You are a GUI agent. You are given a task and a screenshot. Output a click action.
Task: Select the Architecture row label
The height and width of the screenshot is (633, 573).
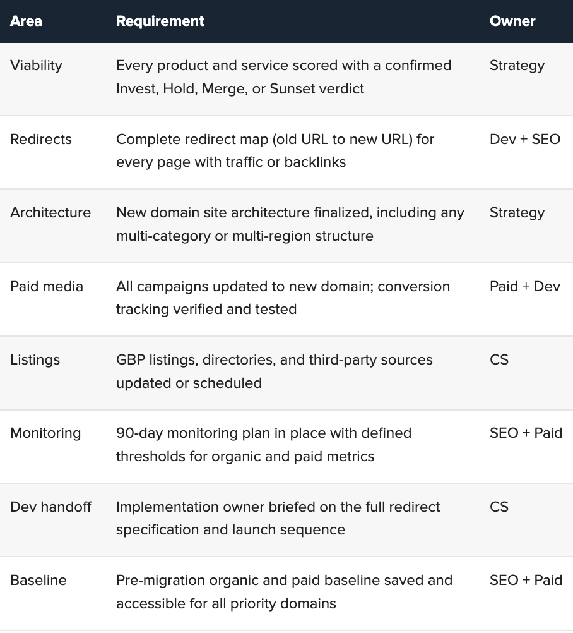50,213
